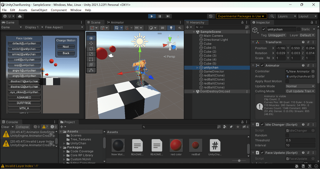Open the Display 1 dropdown
Screen dimensions: 320x169
[34, 27]
